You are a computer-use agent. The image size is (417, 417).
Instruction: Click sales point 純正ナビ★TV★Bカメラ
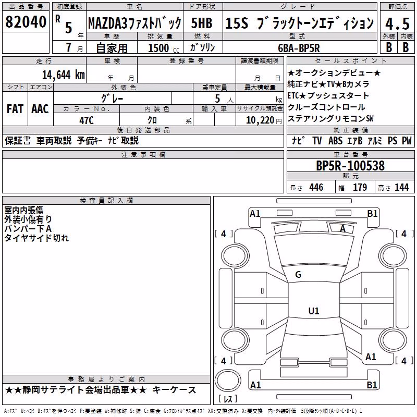328,84
